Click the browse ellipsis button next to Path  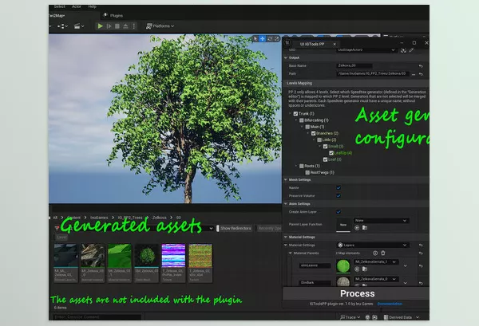pos(414,74)
